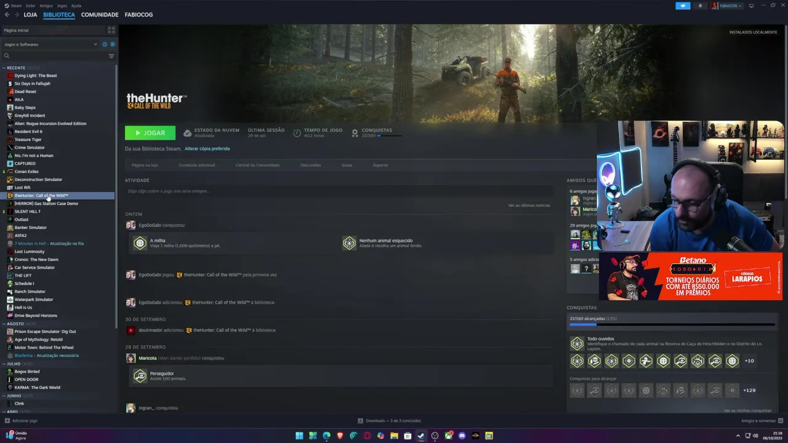Screen dimensions: 788x443
Task: Click Ver as últimas notícias link
Action: click(x=529, y=205)
